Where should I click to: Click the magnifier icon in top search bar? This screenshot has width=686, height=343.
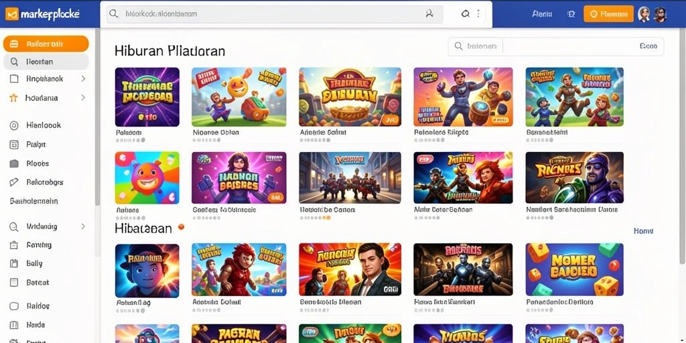pos(114,14)
